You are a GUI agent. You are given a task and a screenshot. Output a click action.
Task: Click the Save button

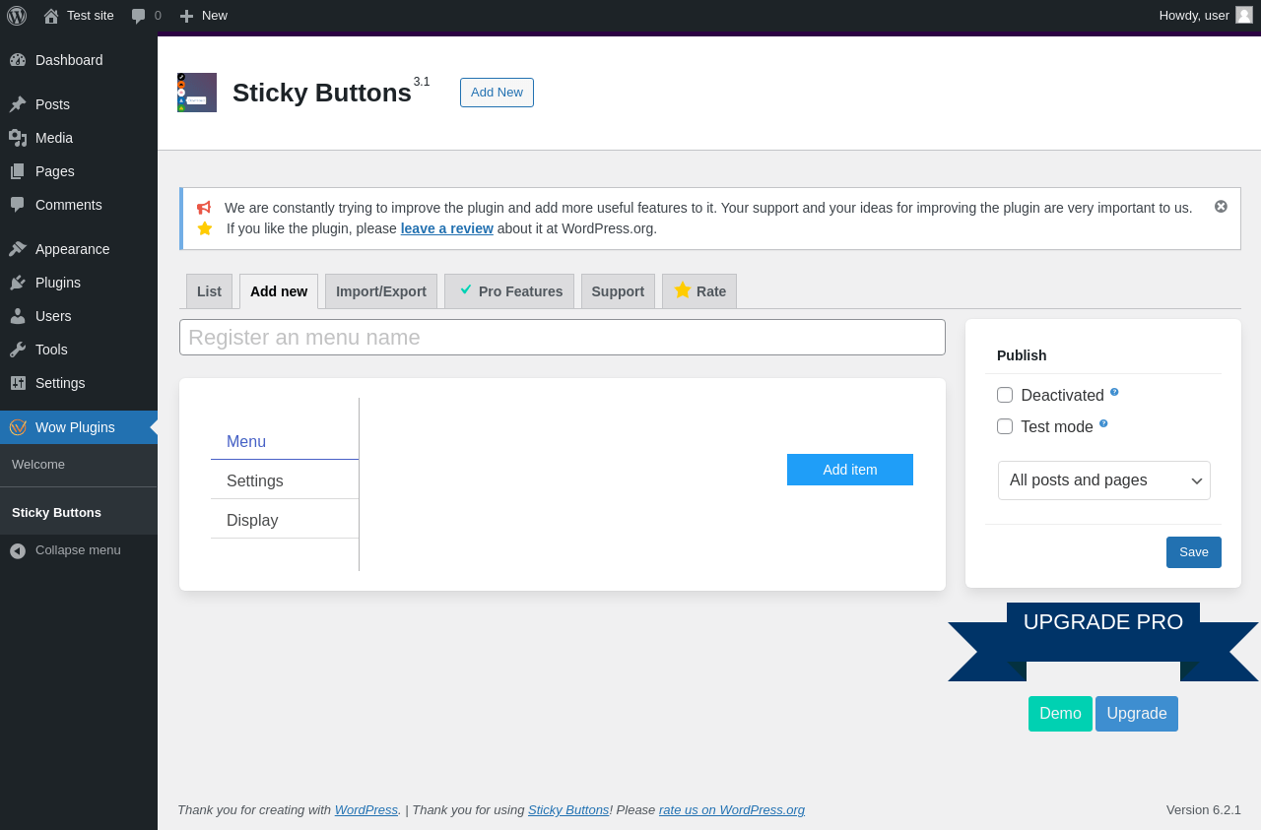click(1194, 552)
